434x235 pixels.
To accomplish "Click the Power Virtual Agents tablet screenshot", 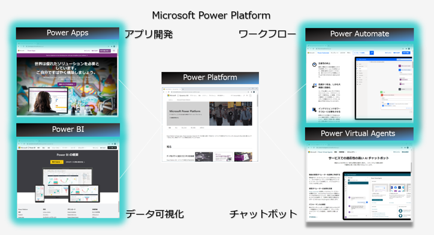I will pos(376,195).
